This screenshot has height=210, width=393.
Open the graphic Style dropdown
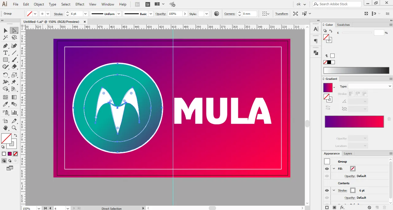(x=207, y=14)
